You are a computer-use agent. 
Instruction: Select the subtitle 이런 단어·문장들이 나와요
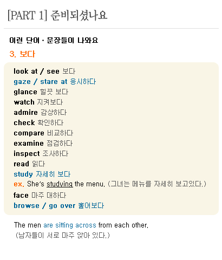pos(54,40)
